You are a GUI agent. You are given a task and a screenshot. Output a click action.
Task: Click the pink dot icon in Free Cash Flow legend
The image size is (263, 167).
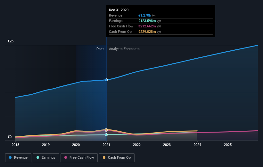[66, 157]
